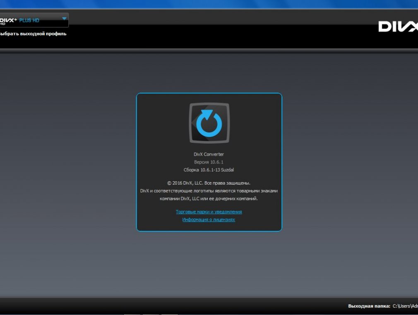Open the 'Информация о лицензиях' link
Image resolution: width=418 pixels, height=315 pixels.
coord(209,219)
